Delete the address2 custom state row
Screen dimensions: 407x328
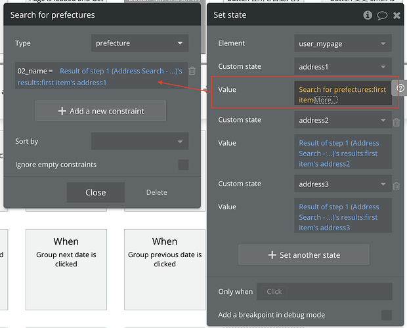[396, 122]
